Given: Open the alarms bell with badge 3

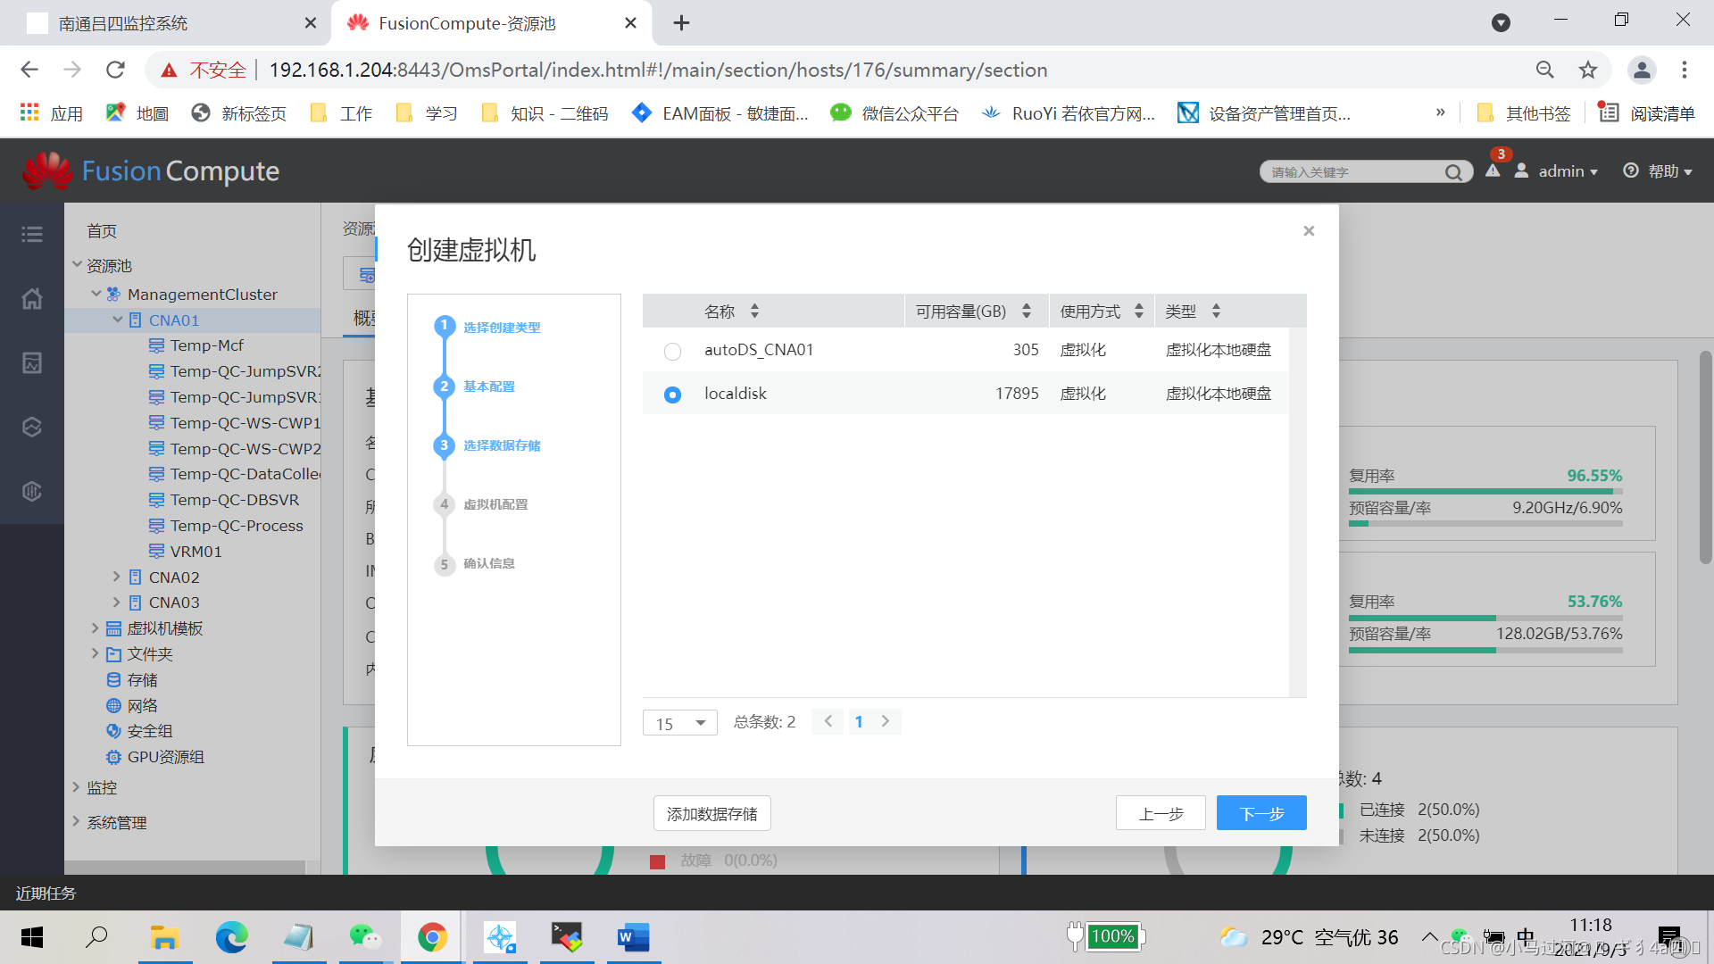Looking at the screenshot, I should pos(1493,170).
